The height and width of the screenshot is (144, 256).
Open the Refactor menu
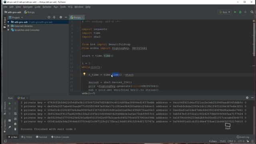point(47,7)
